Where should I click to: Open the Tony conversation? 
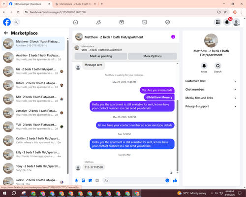pyautogui.click(x=33, y=168)
